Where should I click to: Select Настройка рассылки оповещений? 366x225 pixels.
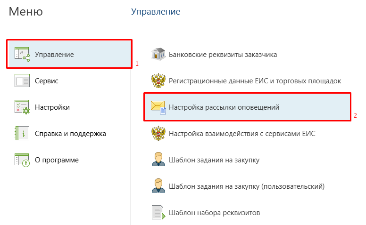[x=224, y=107]
